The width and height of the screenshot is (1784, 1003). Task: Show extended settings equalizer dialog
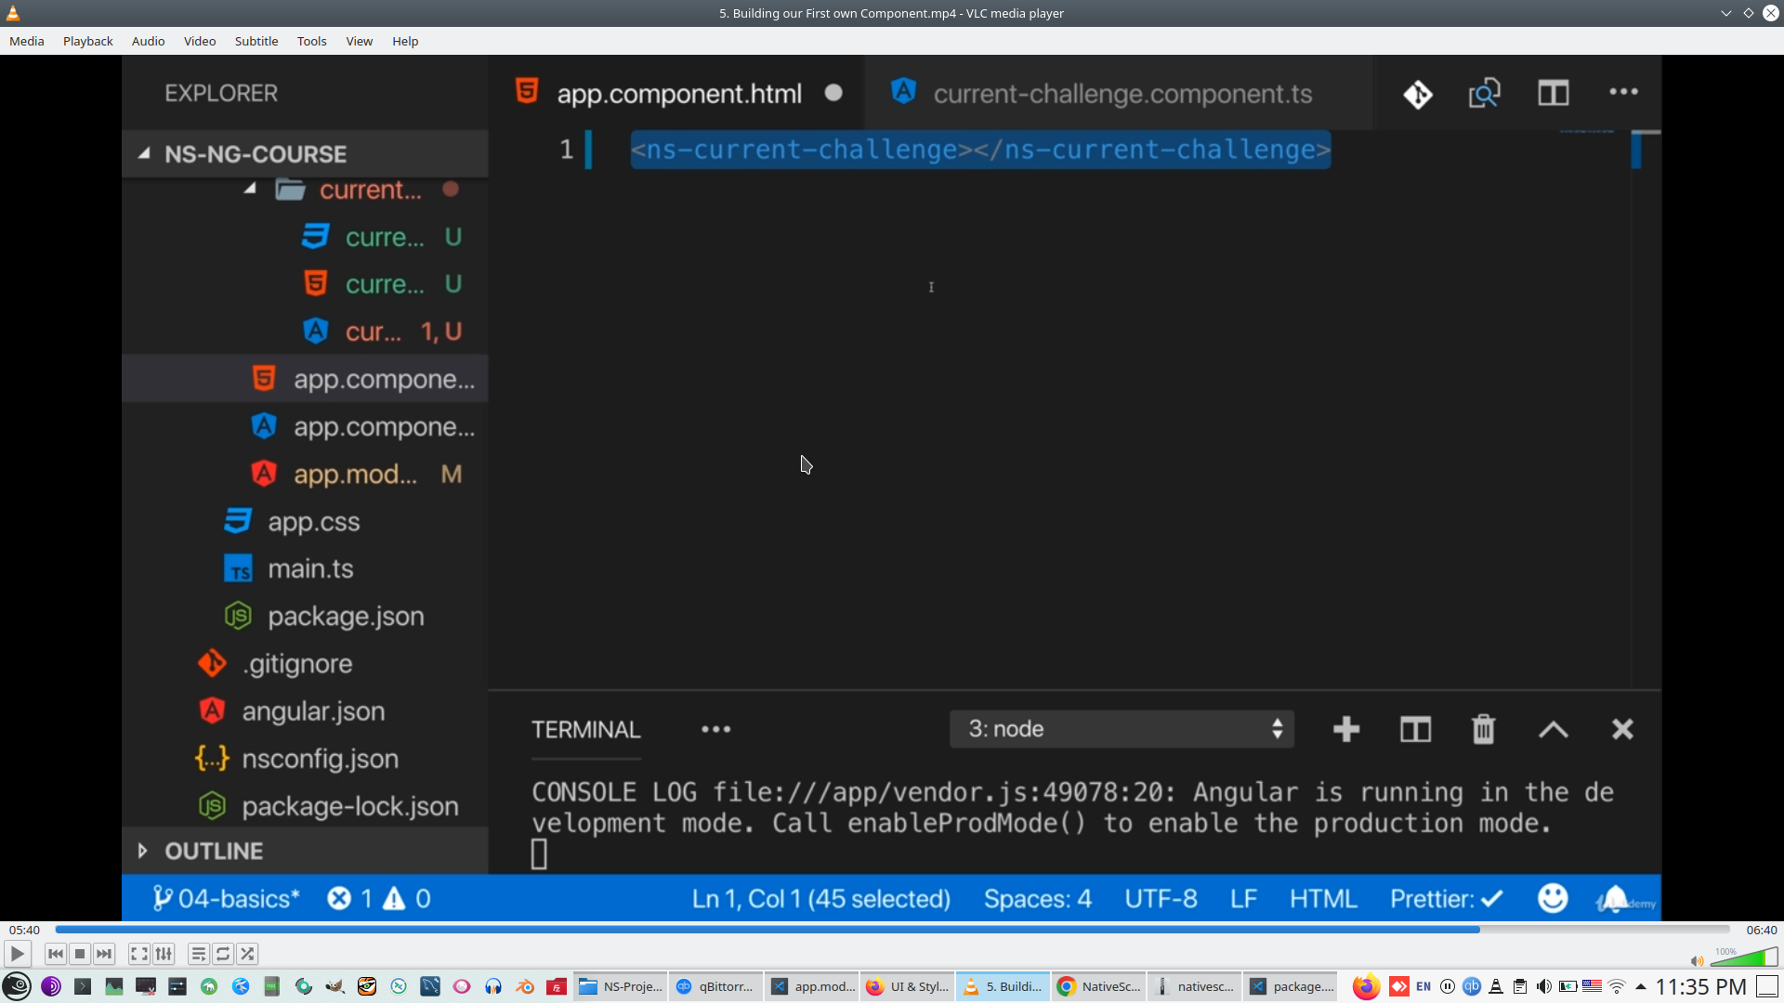click(164, 954)
